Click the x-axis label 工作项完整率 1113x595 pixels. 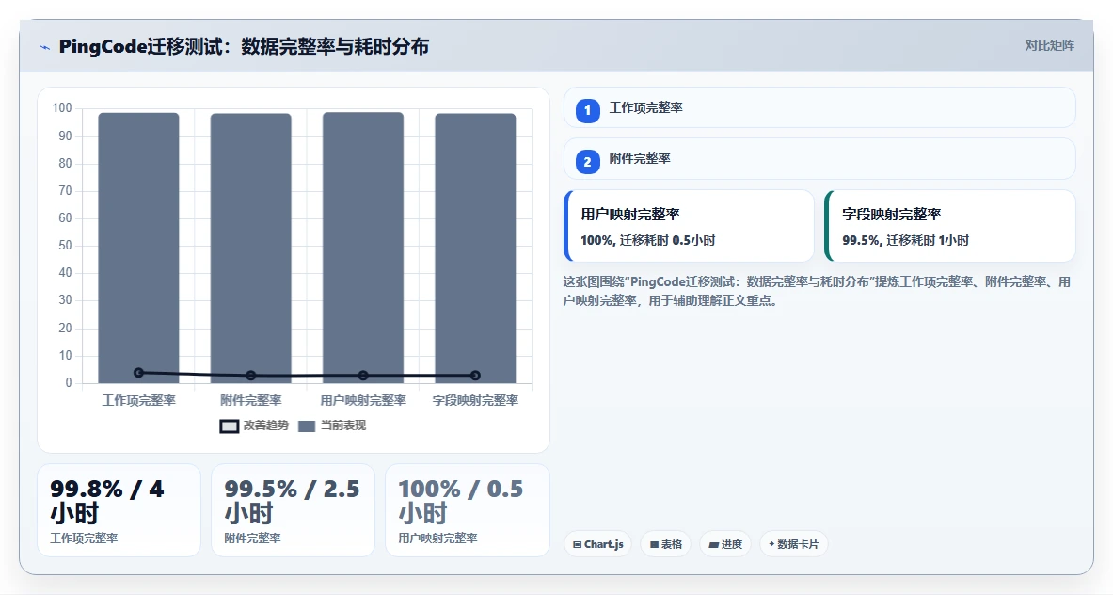pos(138,400)
